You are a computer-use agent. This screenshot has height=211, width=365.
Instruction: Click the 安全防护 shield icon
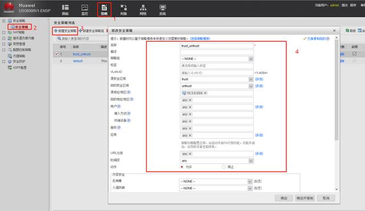tap(10, 62)
